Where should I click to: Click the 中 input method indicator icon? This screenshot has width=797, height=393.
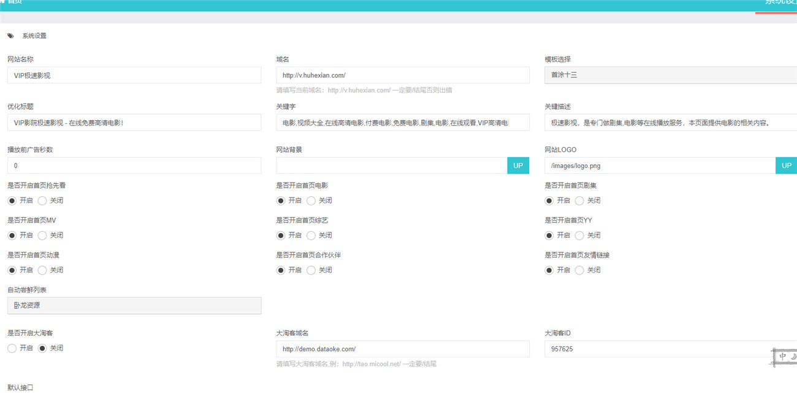click(x=783, y=356)
